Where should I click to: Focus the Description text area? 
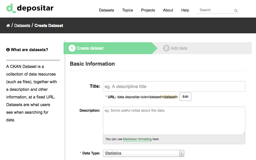pos(174,121)
